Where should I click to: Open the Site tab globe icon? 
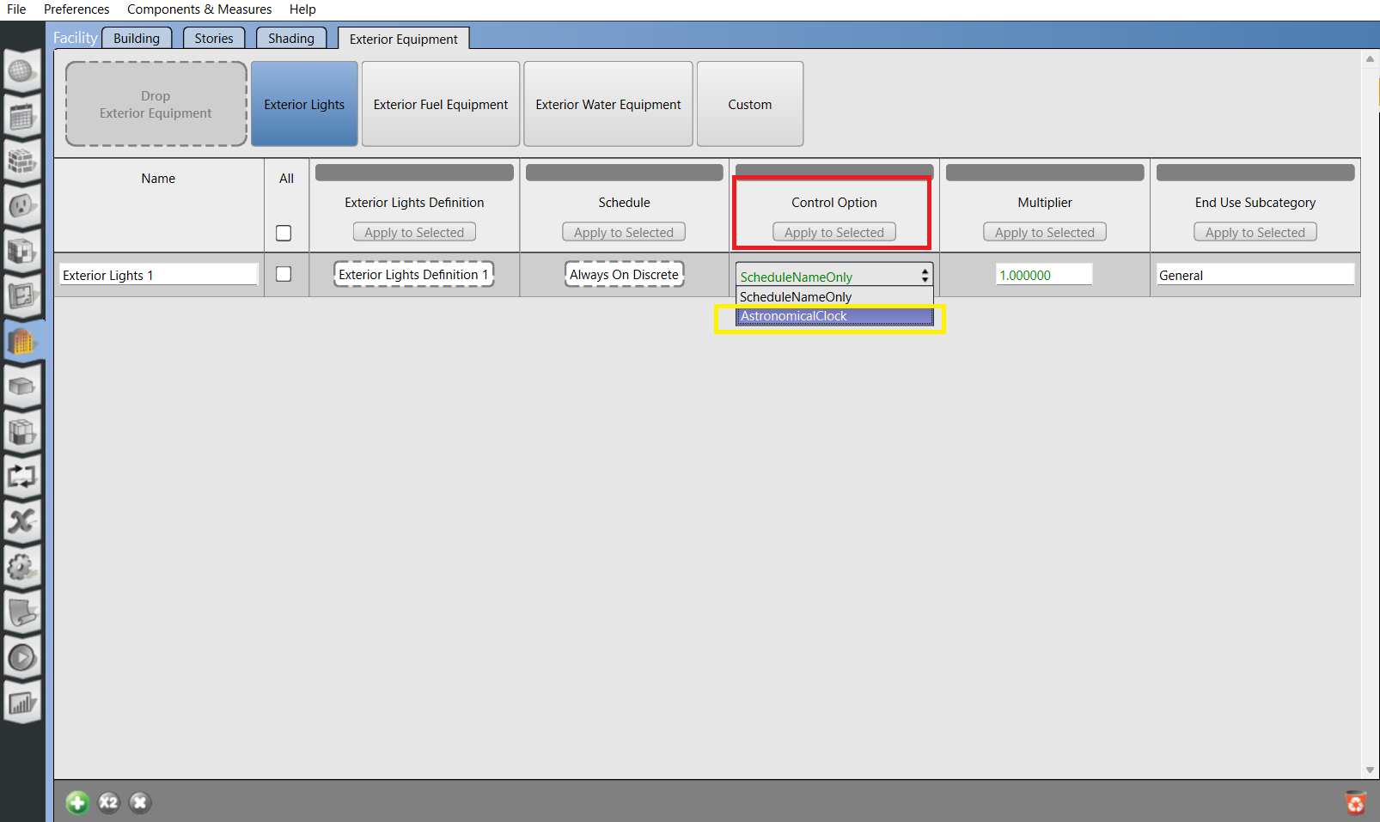click(x=21, y=71)
